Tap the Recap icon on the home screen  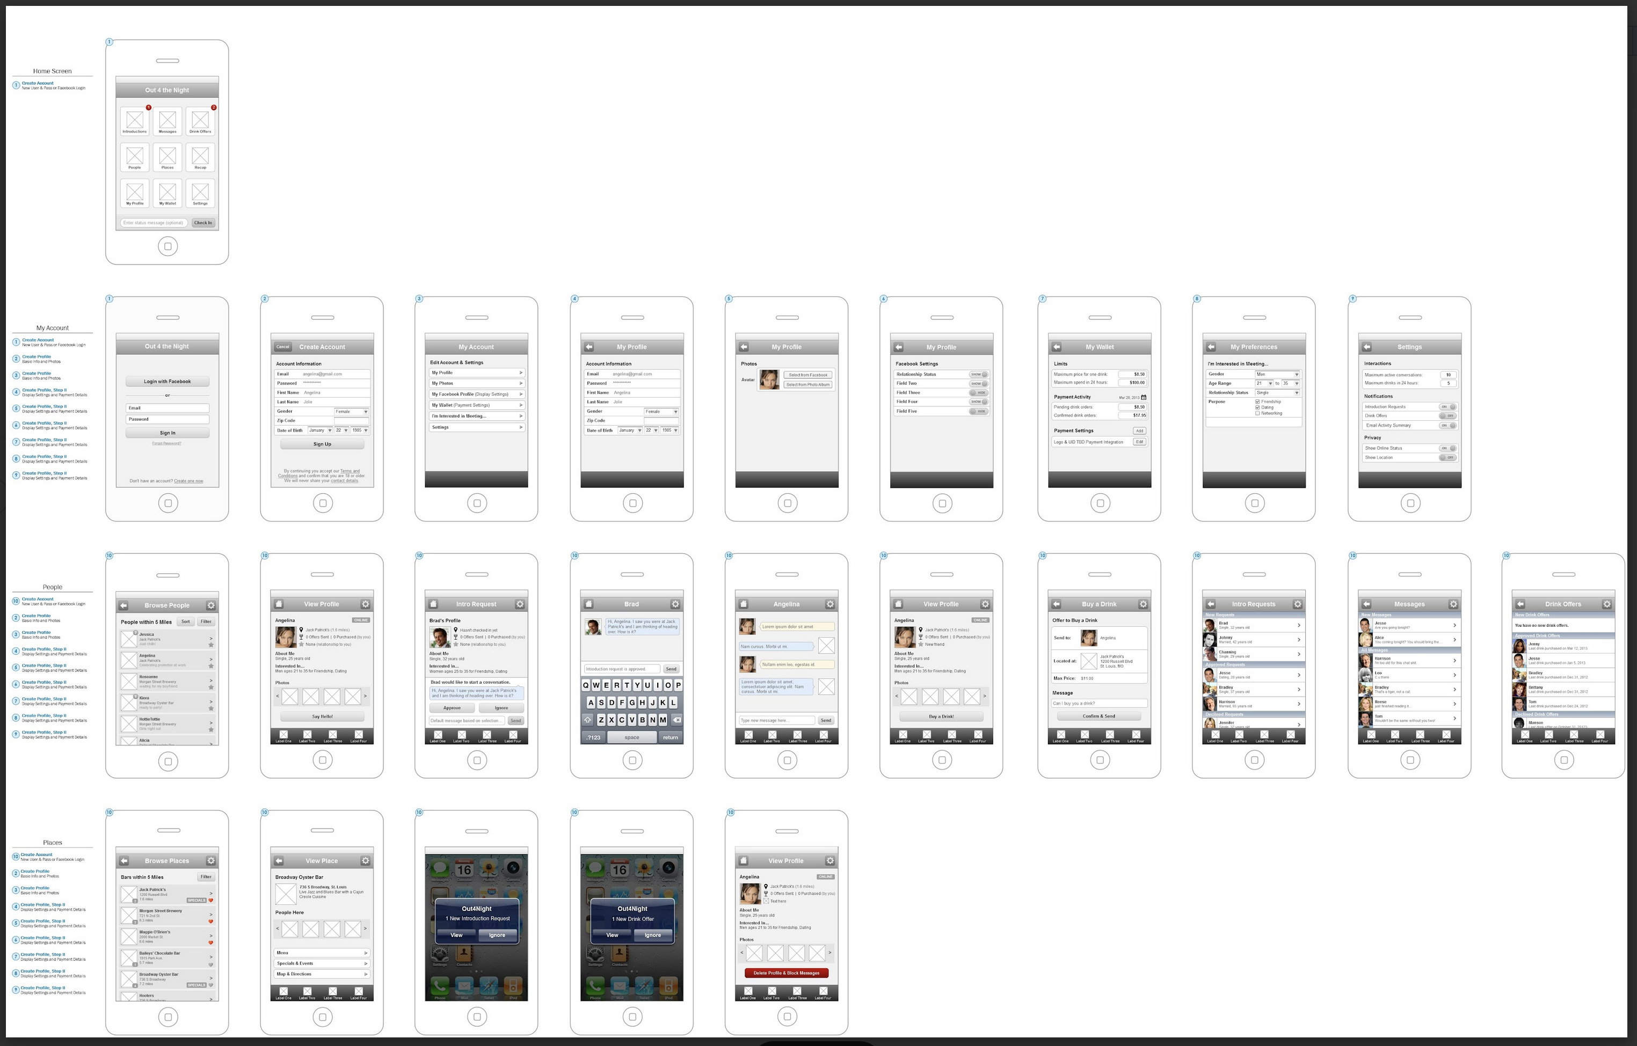(200, 157)
